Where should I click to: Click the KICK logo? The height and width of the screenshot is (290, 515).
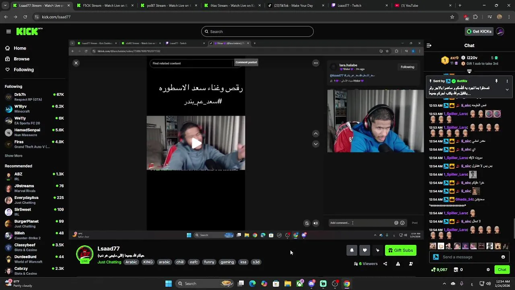pos(29,31)
